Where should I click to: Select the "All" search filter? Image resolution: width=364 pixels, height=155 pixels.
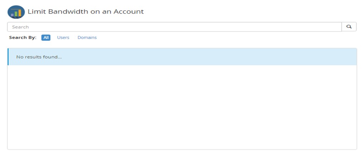[46, 37]
